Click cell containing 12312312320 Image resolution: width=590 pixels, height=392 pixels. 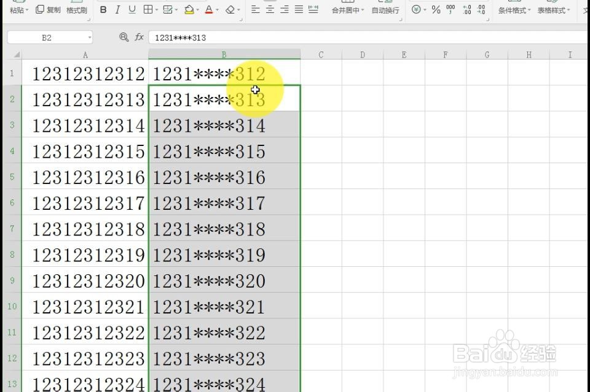click(x=85, y=280)
